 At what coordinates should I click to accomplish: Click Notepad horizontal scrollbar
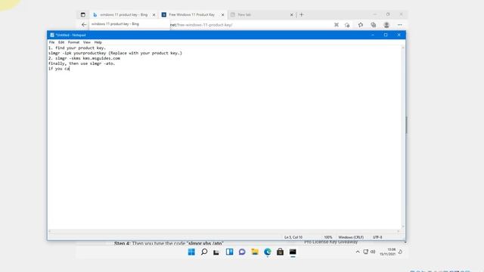click(x=225, y=231)
